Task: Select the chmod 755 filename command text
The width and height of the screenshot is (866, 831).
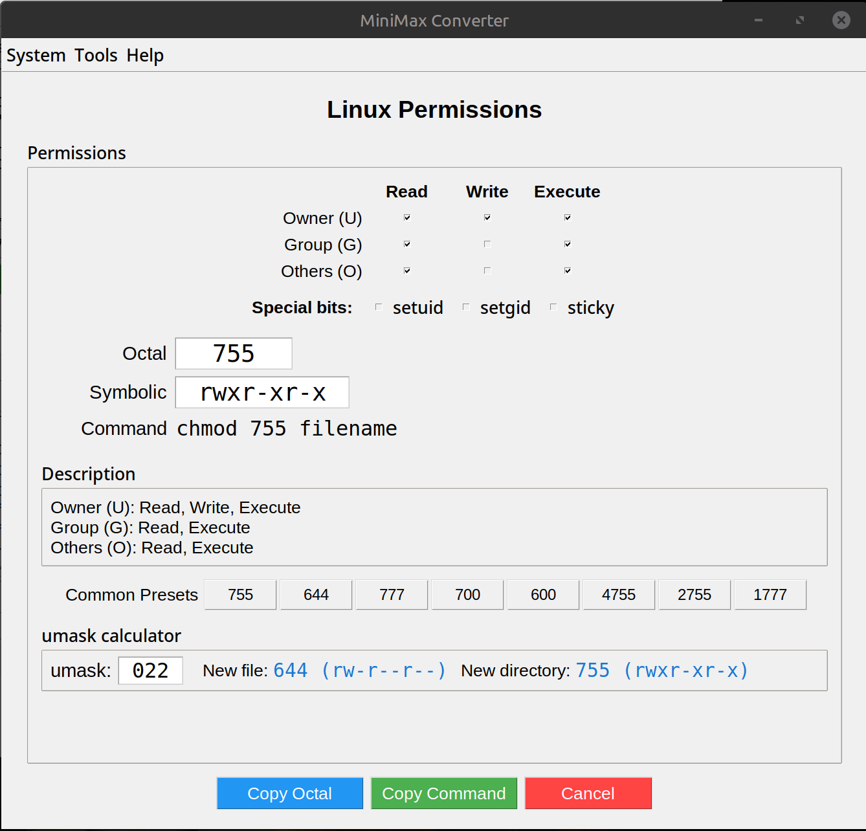Action: point(287,428)
